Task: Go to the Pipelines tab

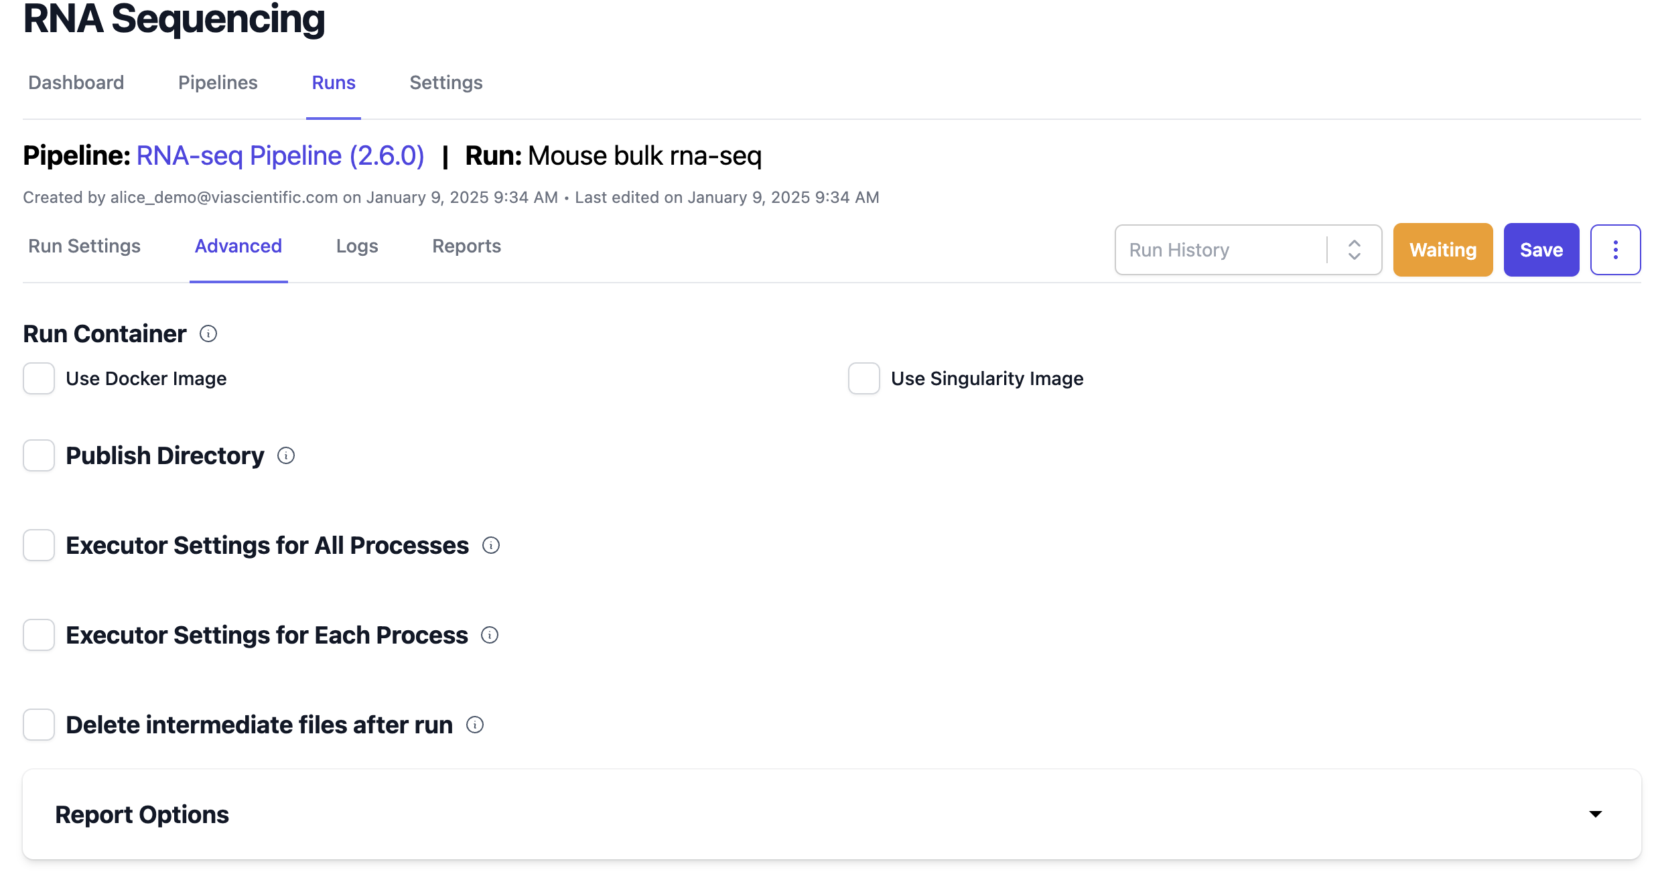Action: (218, 82)
